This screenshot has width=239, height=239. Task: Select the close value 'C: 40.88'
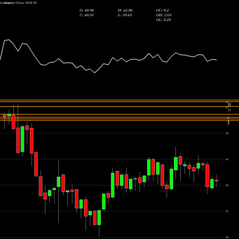pyautogui.click(x=87, y=15)
